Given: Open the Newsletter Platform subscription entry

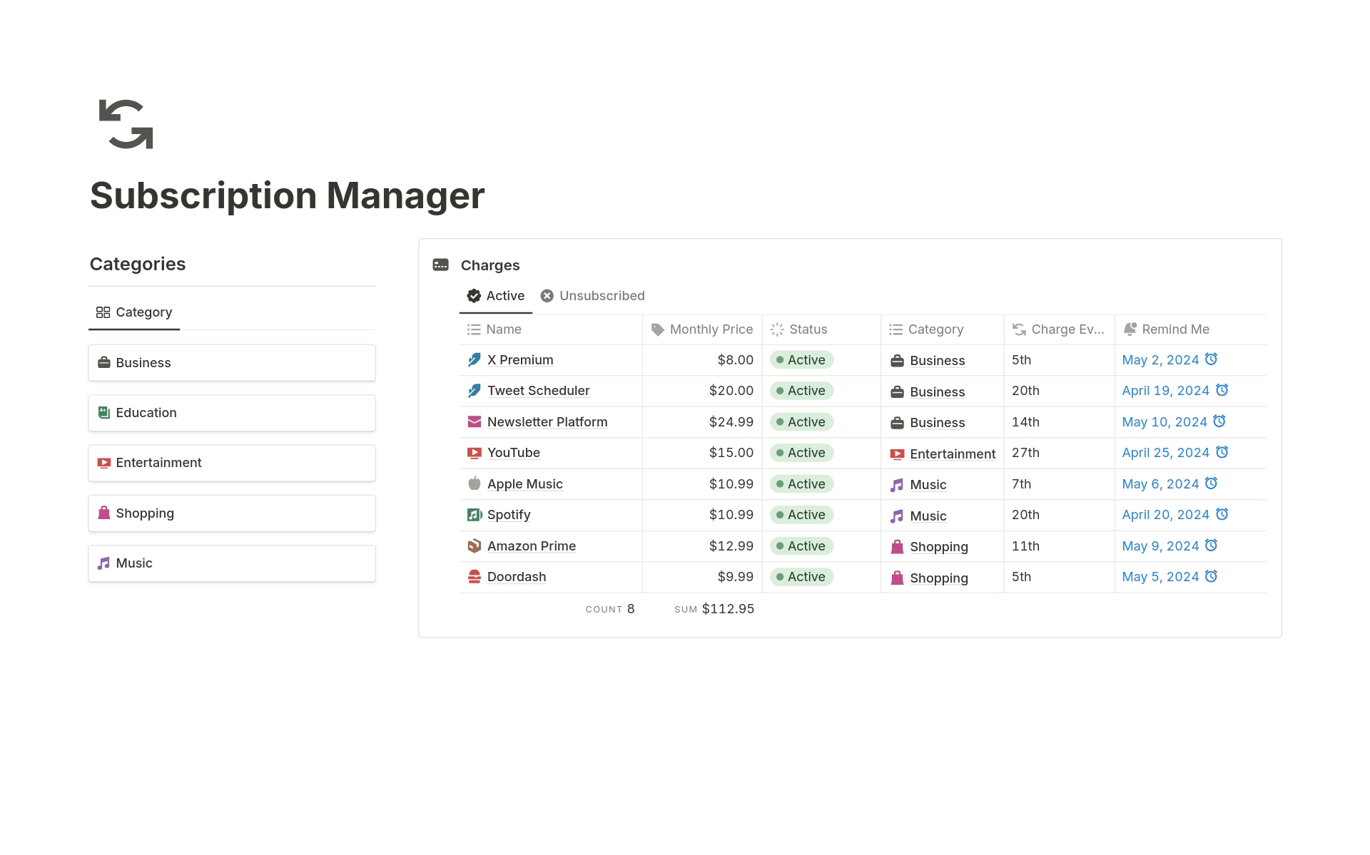Looking at the screenshot, I should [547, 421].
